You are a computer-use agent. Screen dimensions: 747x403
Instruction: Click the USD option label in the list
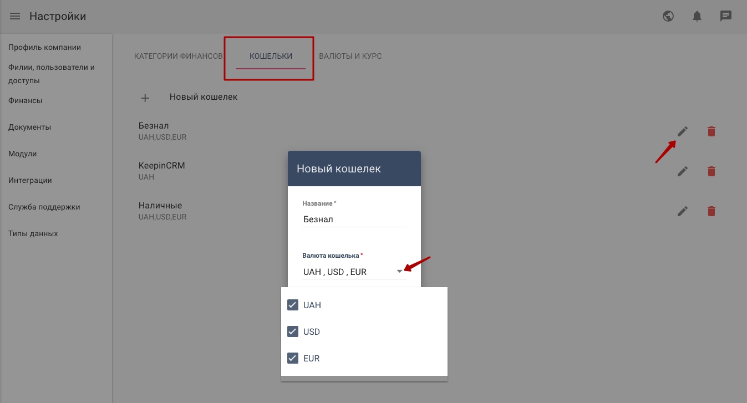pyautogui.click(x=312, y=332)
